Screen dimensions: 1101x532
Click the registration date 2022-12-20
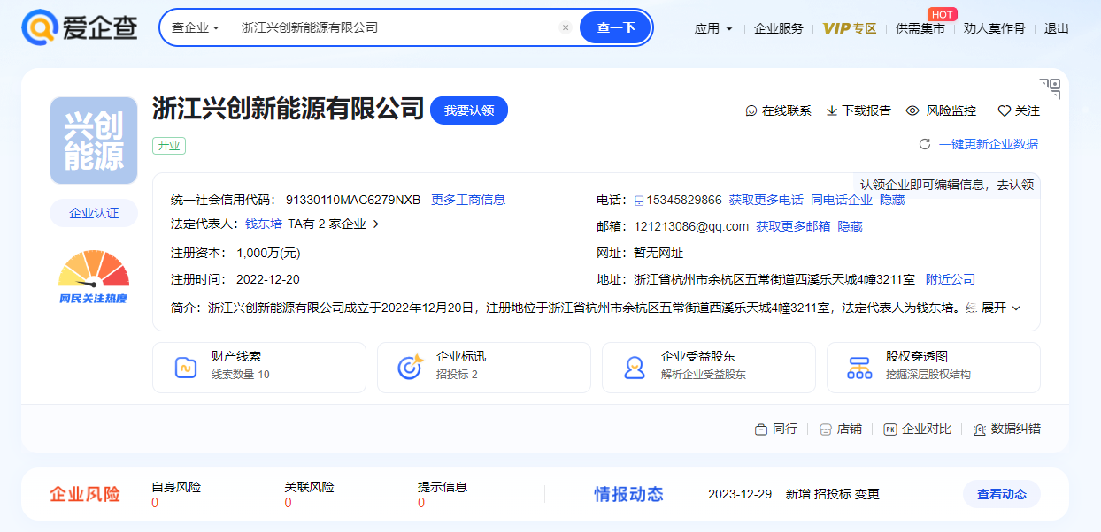tap(268, 279)
